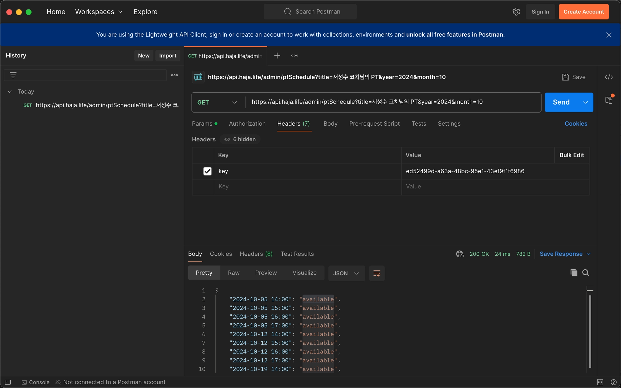Show the 6 hidden headers
Viewport: 621px width, 388px height.
point(240,139)
